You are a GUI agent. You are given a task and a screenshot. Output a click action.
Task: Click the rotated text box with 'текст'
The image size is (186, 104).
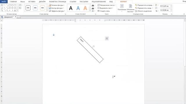point(90,50)
